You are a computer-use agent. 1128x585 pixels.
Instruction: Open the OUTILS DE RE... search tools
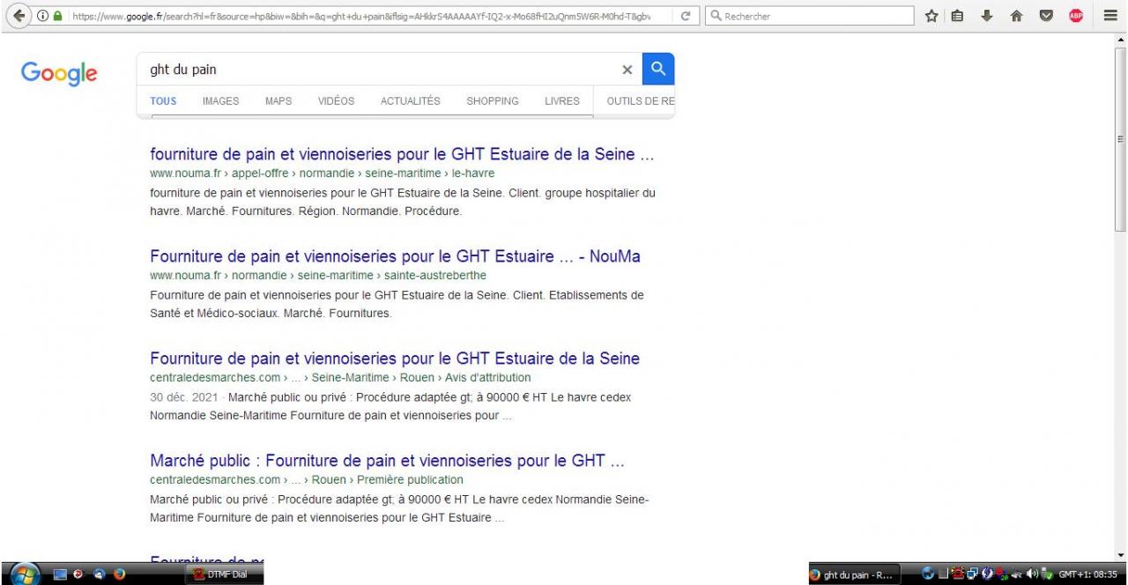click(641, 101)
